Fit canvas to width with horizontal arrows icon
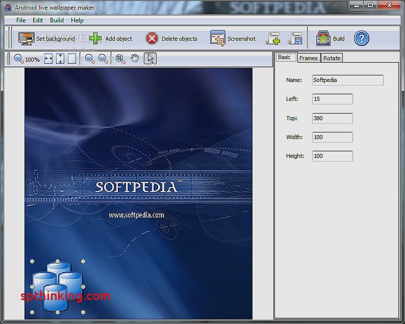This screenshot has width=405, height=324. (x=48, y=59)
